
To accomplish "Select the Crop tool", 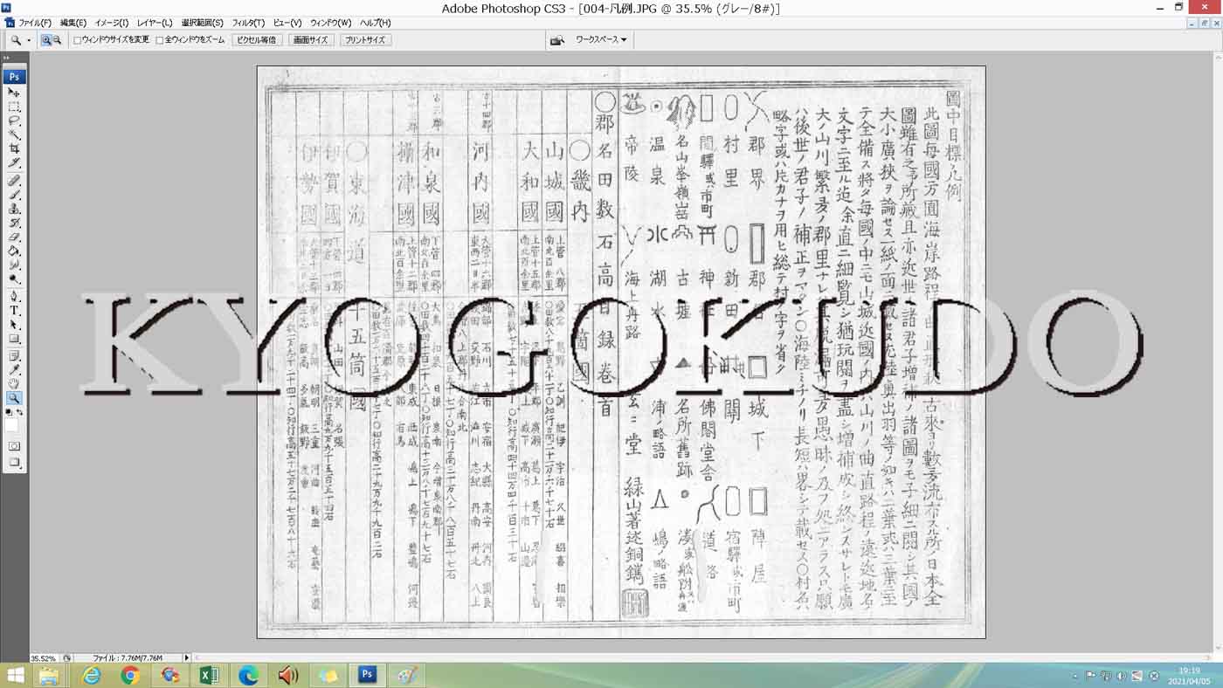I will click(x=14, y=149).
